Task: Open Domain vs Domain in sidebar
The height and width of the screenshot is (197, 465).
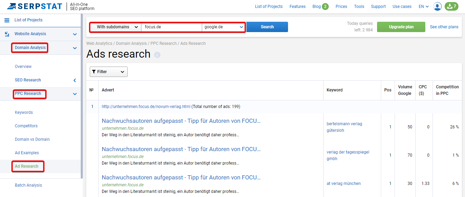Action: coord(32,139)
